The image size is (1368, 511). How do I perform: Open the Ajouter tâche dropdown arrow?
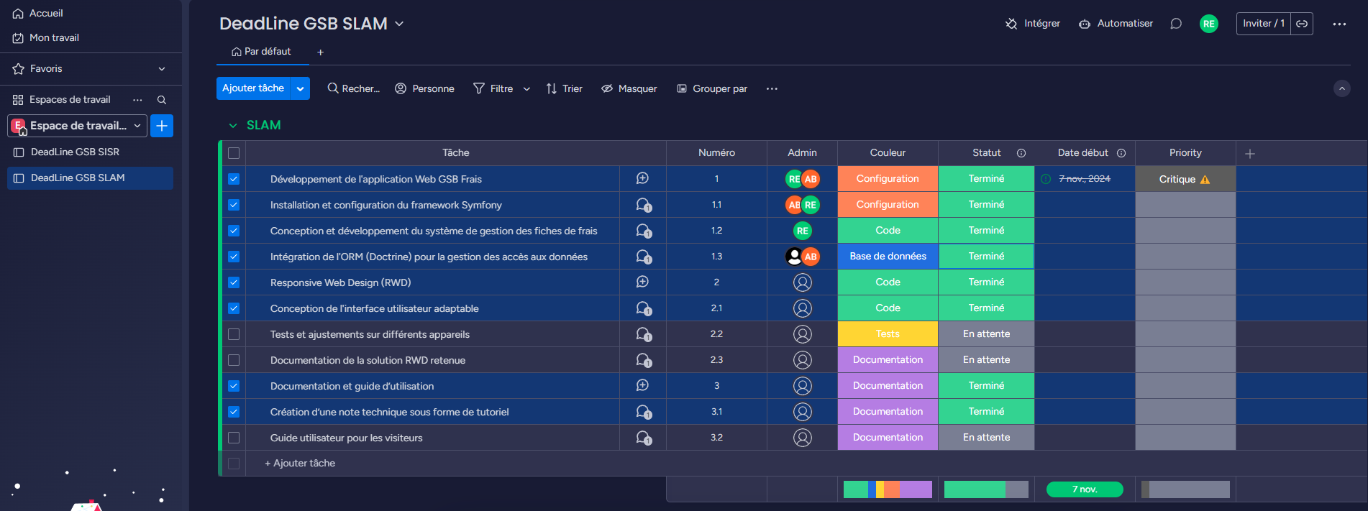point(300,88)
